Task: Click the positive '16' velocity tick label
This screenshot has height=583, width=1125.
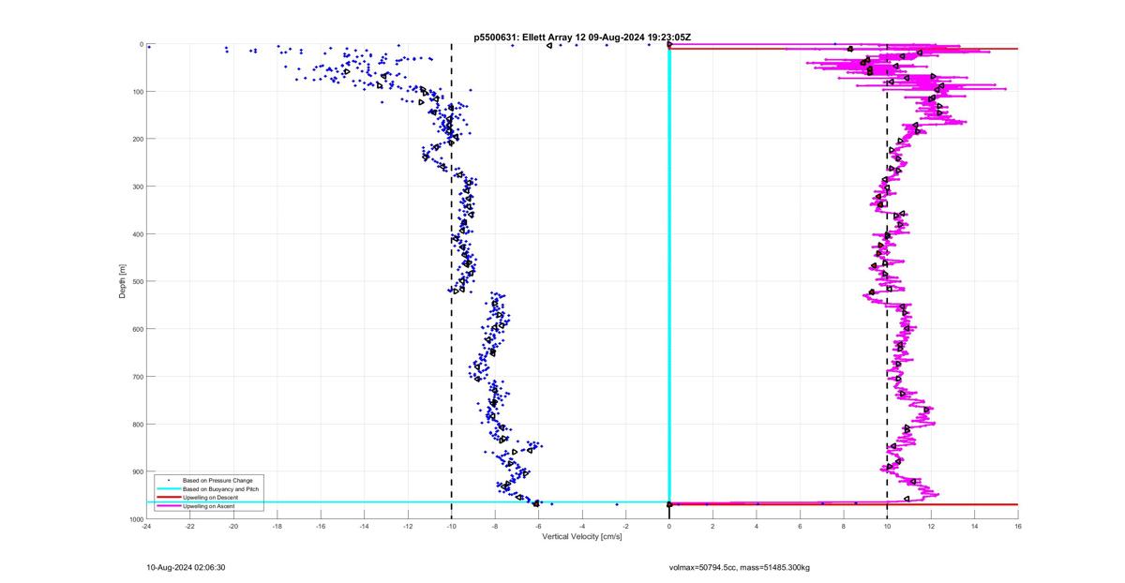Action: [x=1018, y=526]
